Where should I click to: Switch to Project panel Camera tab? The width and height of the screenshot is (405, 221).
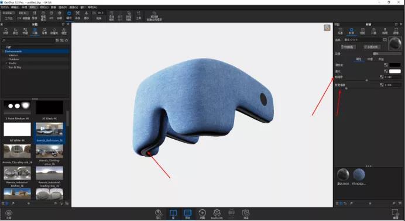(362, 31)
